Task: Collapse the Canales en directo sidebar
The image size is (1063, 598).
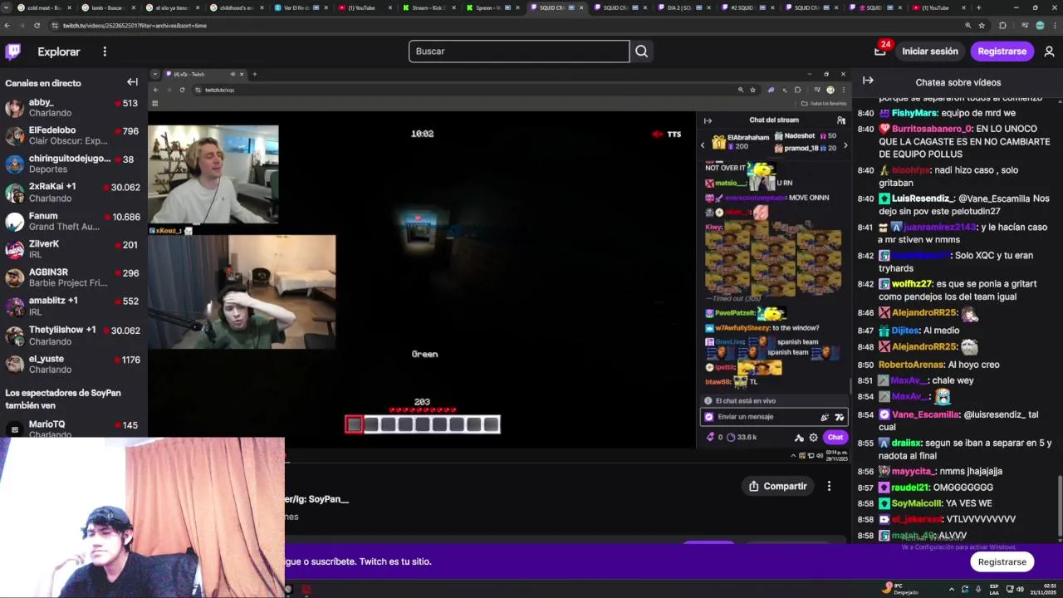Action: (132, 82)
